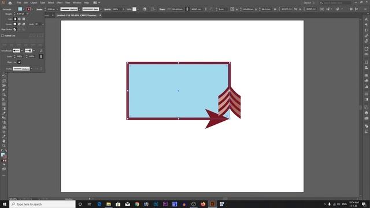This screenshot has width=370, height=208.
Task: Open the Effect menu
Action: [x=60, y=2]
